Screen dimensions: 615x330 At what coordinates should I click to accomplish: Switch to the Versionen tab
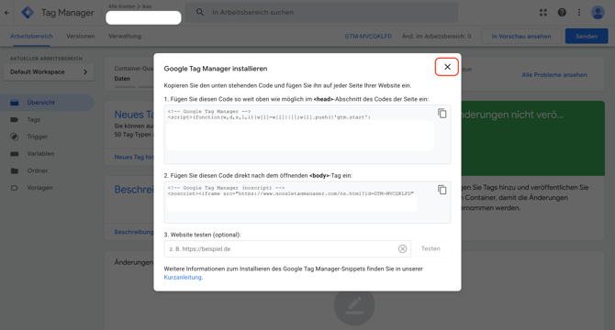(81, 36)
